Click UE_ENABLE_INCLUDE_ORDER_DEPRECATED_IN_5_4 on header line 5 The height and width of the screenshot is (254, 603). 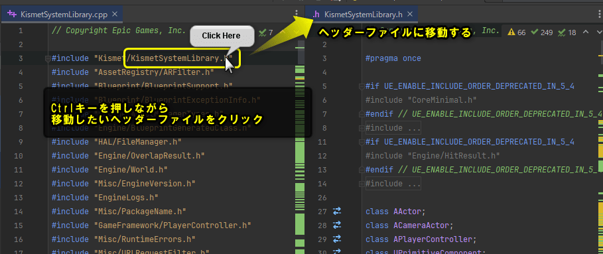[x=479, y=86]
